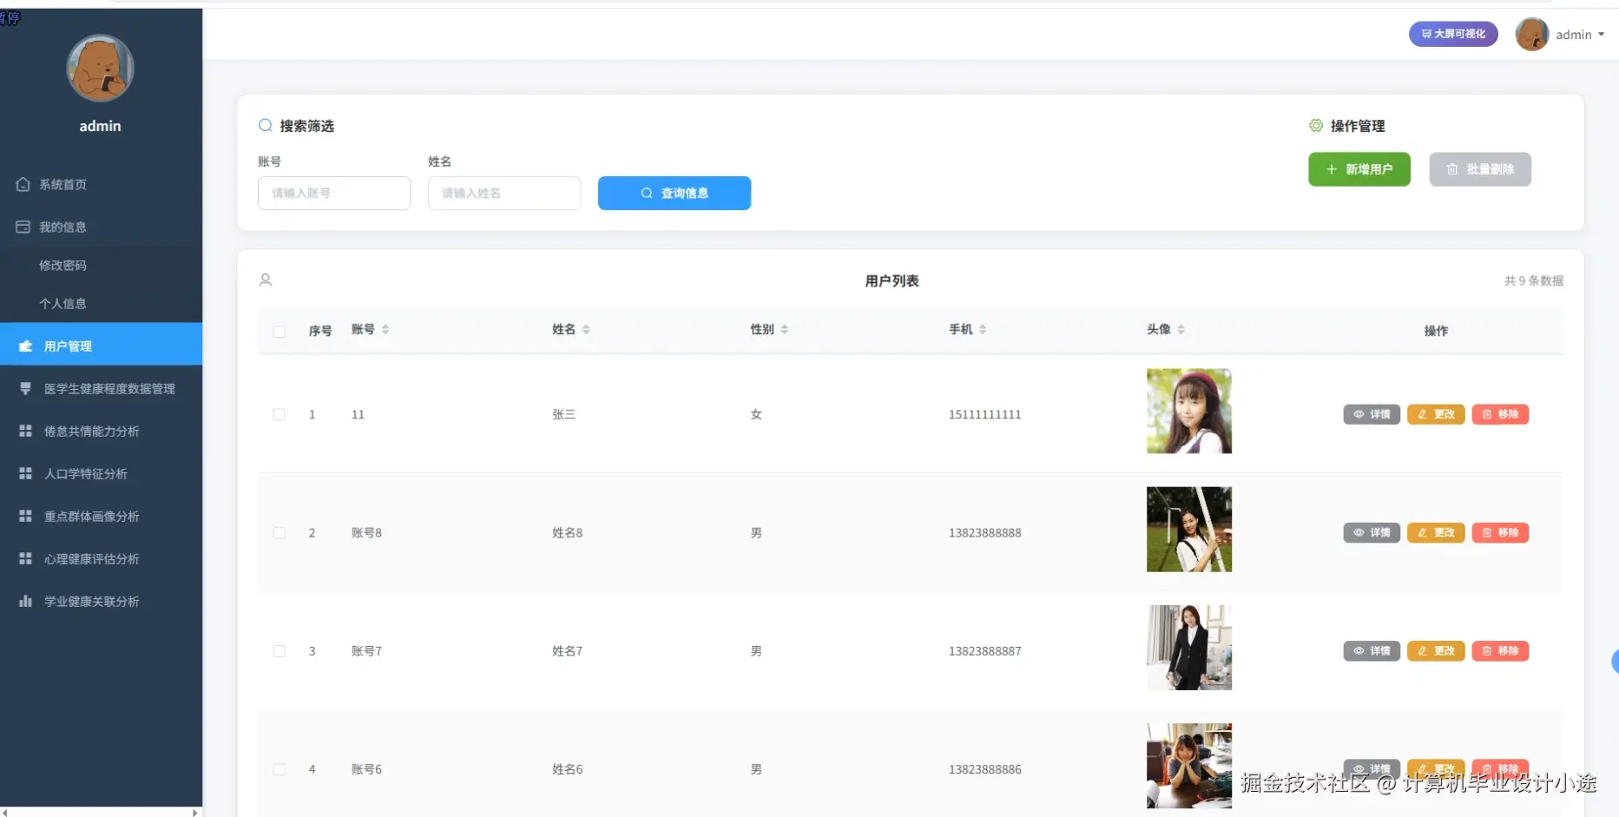Sort the table by 姓名 column
The height and width of the screenshot is (817, 1619).
point(586,329)
